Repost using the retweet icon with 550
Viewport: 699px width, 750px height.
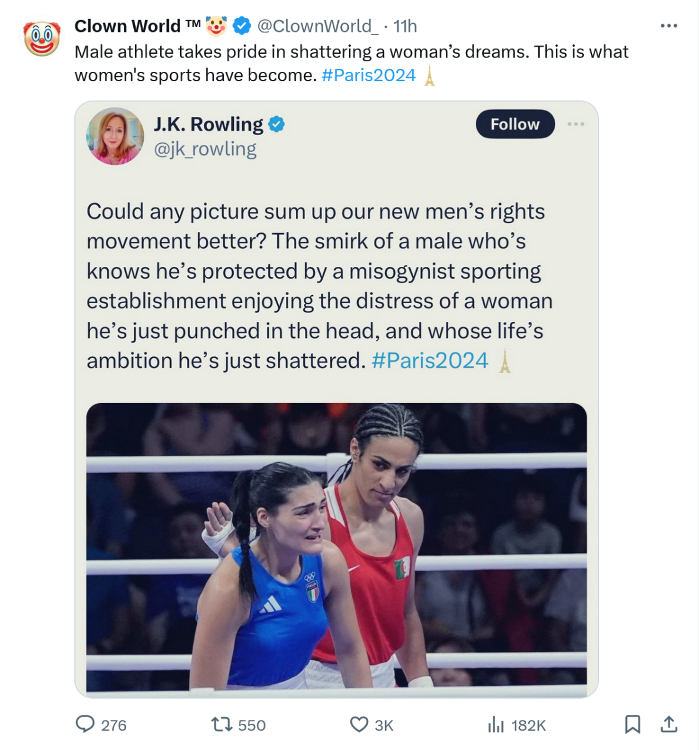pos(221,724)
